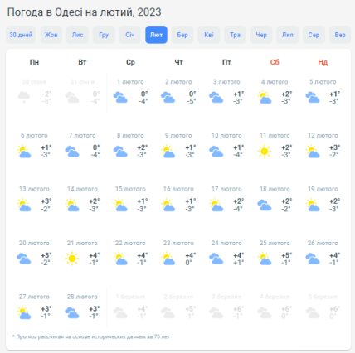Switch to the Лис month tab
The width and height of the screenshot is (355, 353).
pyautogui.click(x=77, y=35)
